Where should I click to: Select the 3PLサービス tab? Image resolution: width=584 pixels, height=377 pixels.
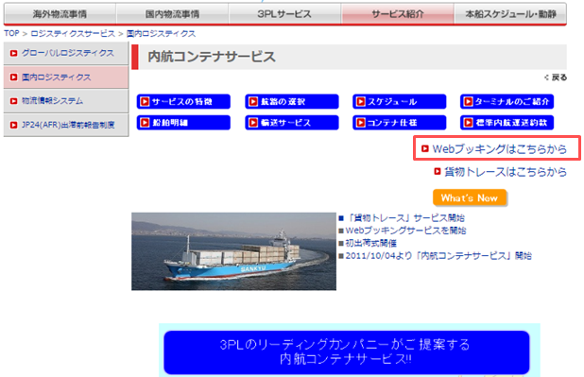pos(284,14)
